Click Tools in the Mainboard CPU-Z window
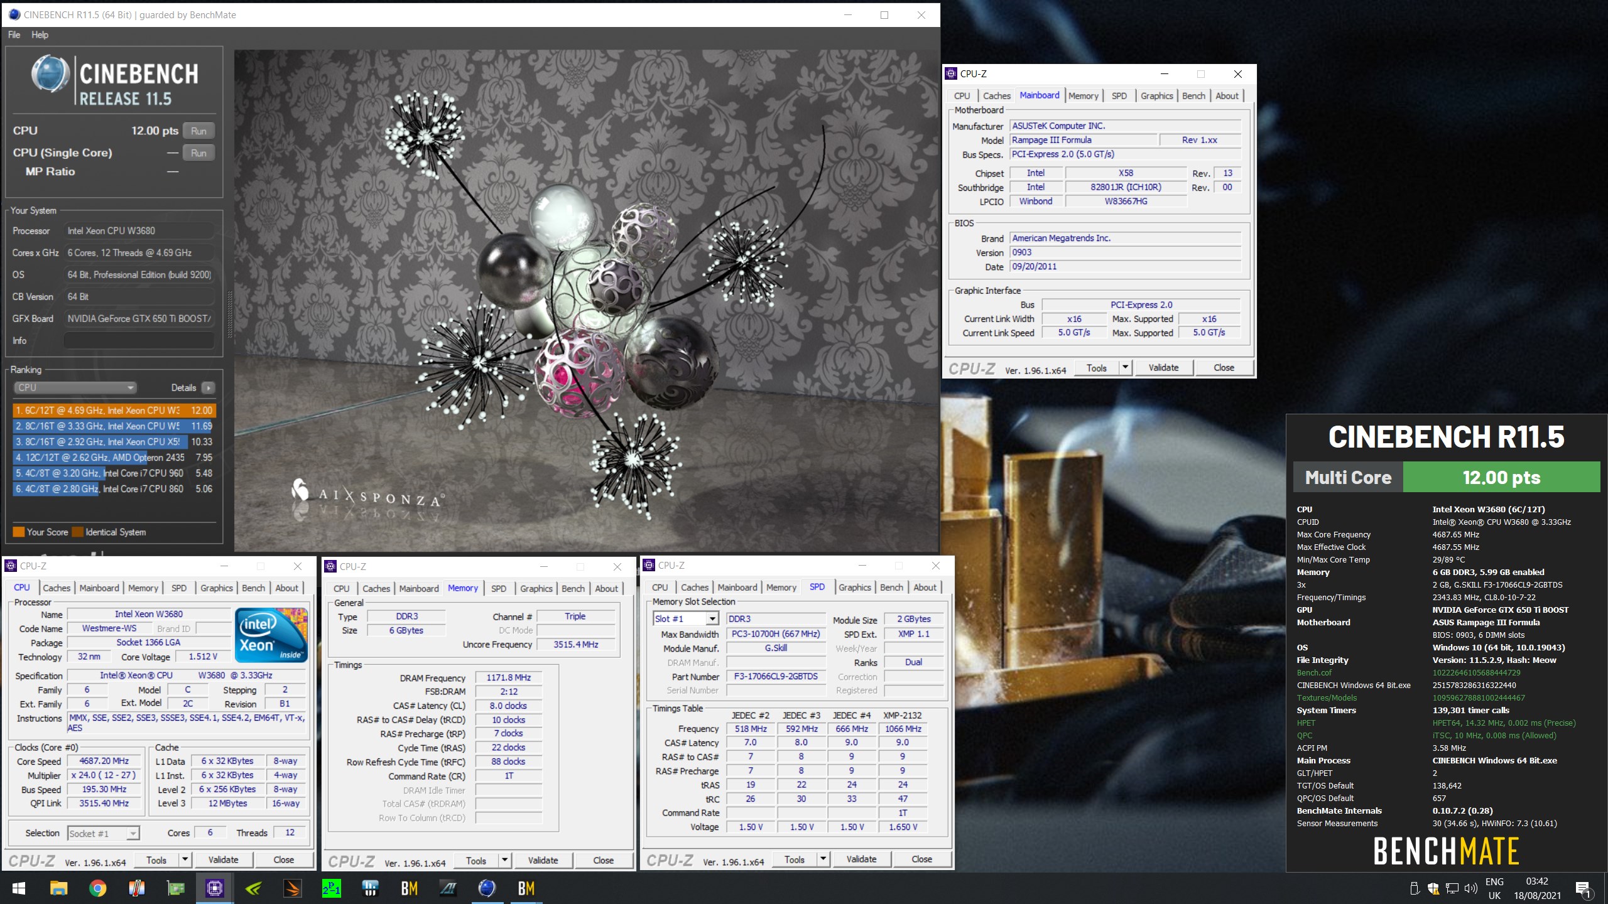The image size is (1608, 904). [x=1096, y=368]
